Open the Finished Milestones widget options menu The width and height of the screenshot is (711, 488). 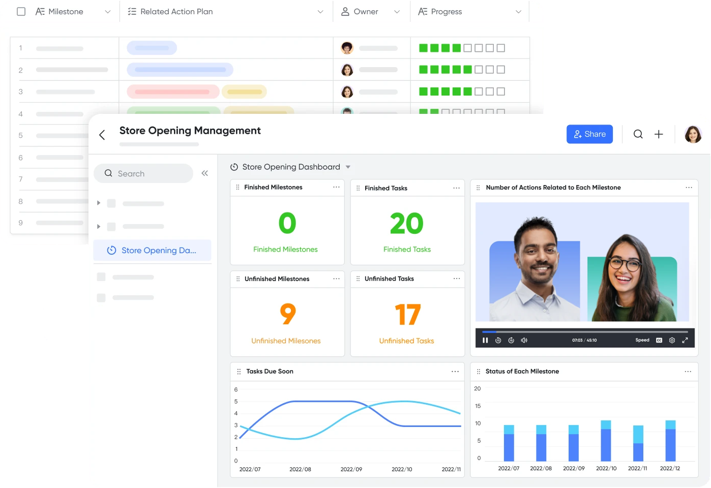coord(336,187)
